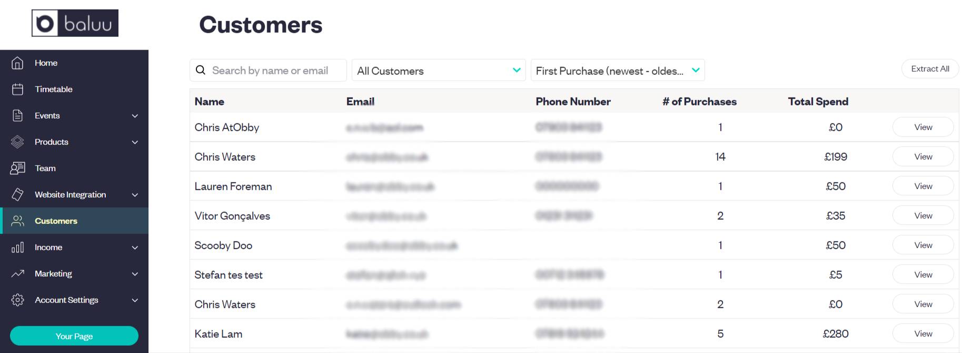
Task: Expand the Products sidebar section
Action: [135, 142]
